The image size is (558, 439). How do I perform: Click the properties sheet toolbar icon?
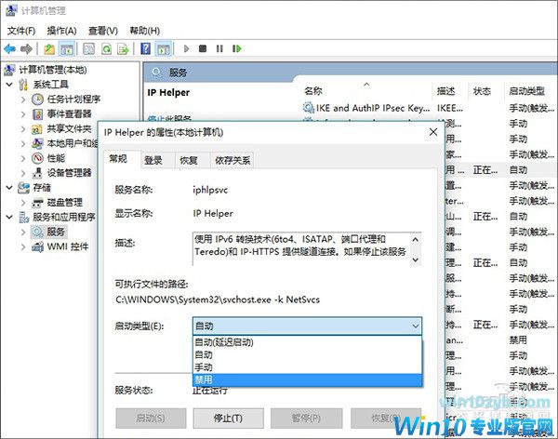(88, 48)
